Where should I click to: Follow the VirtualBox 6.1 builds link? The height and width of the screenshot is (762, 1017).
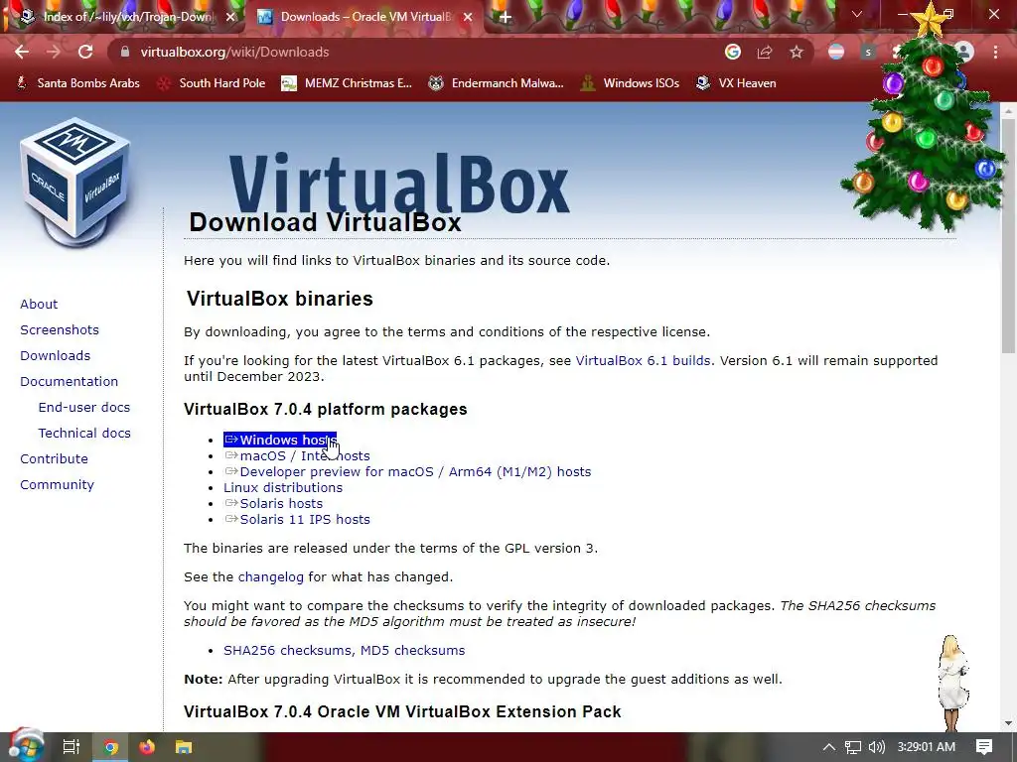click(643, 361)
